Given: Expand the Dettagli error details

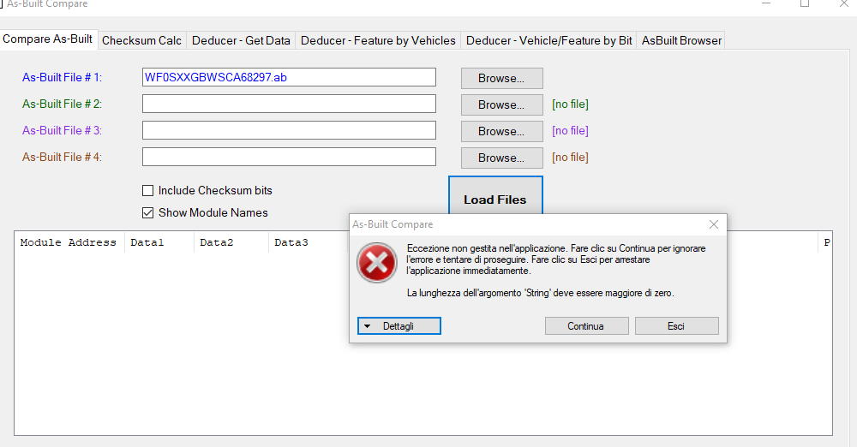Looking at the screenshot, I should (x=399, y=326).
